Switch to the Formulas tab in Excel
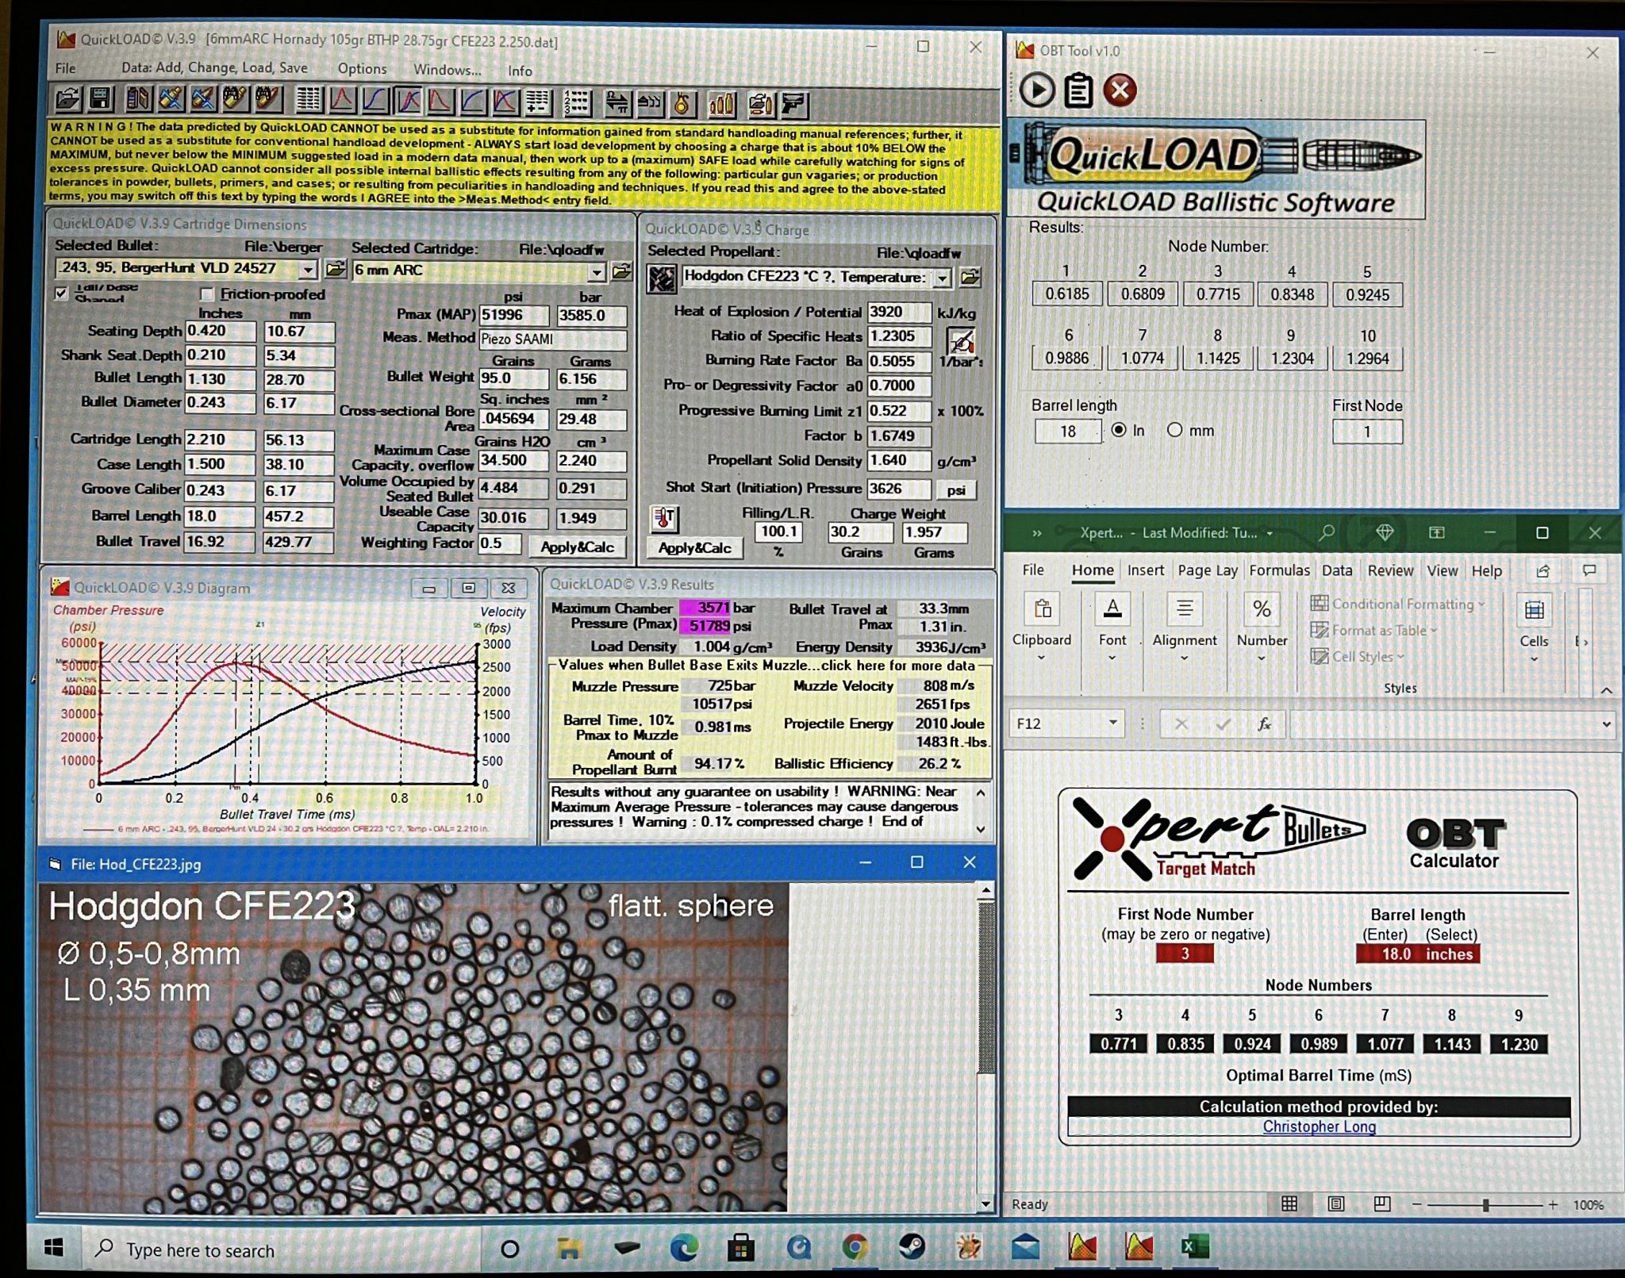The height and width of the screenshot is (1278, 1625). (x=1279, y=570)
